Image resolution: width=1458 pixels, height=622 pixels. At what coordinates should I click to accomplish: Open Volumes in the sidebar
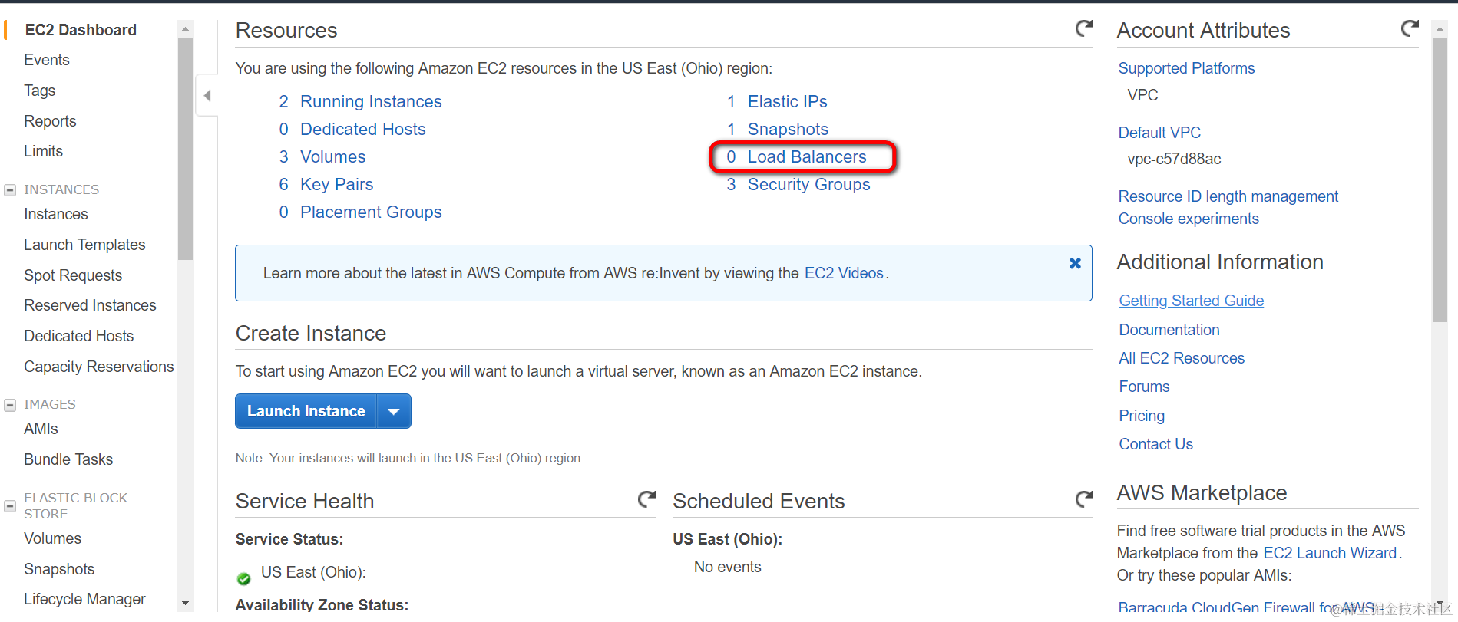(x=52, y=538)
